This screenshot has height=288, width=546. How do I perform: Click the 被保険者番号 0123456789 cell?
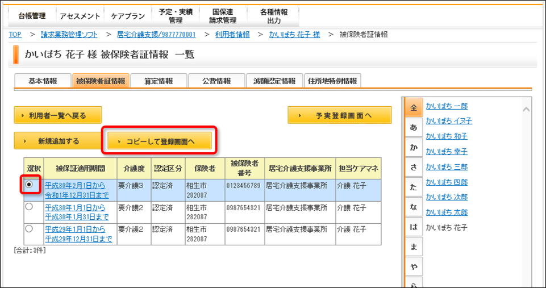[245, 190]
